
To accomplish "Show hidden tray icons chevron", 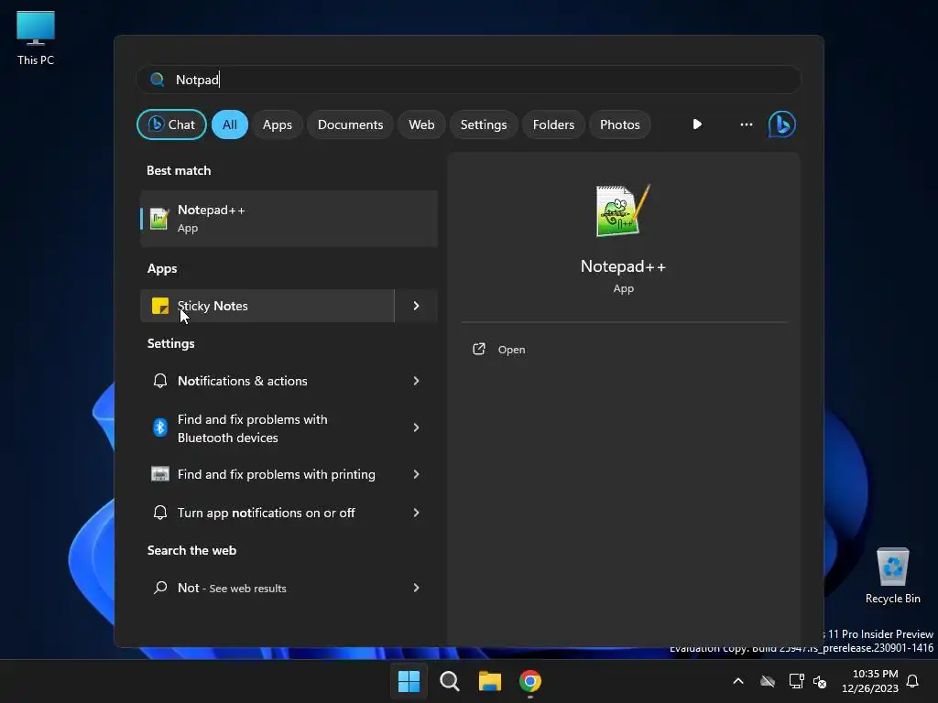I will click(x=738, y=681).
